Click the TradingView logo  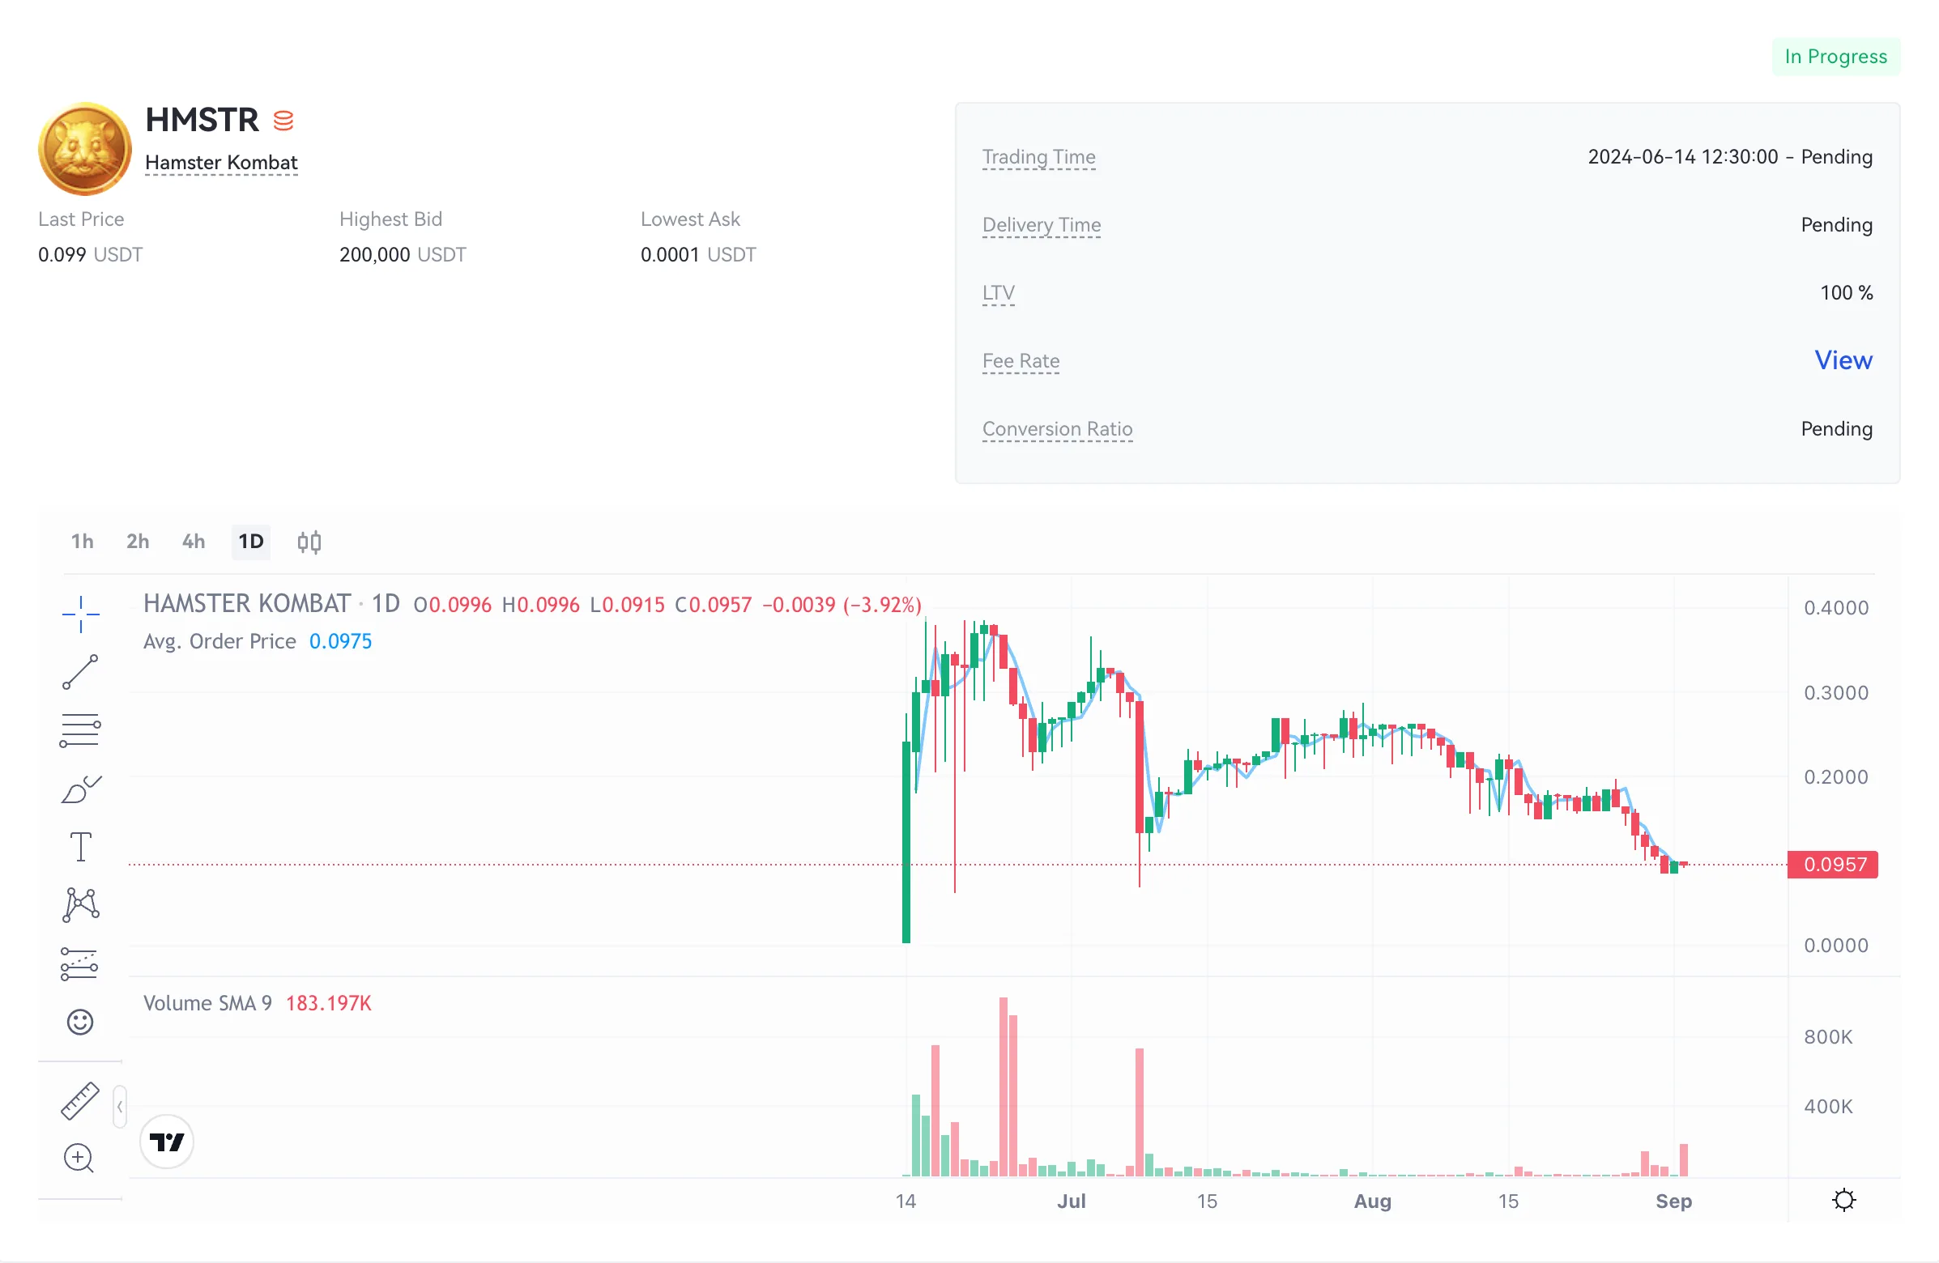[x=167, y=1142]
